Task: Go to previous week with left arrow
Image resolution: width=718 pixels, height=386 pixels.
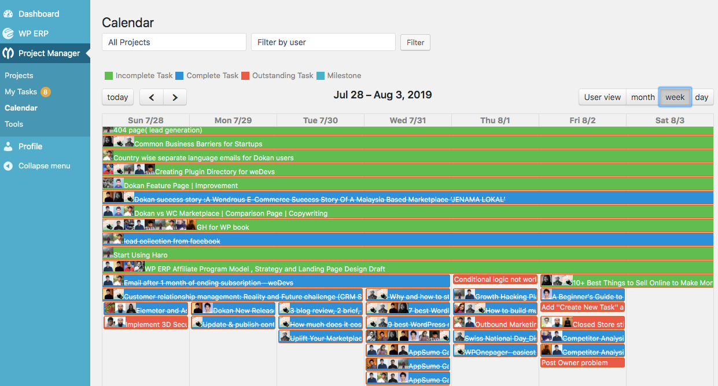Action: click(151, 97)
